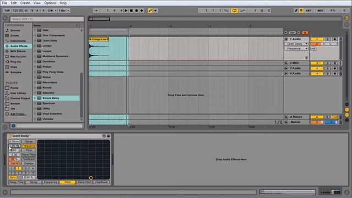352x198 pixels.
Task: Open the metronome settings dropdown arrow
Action: [56, 10]
